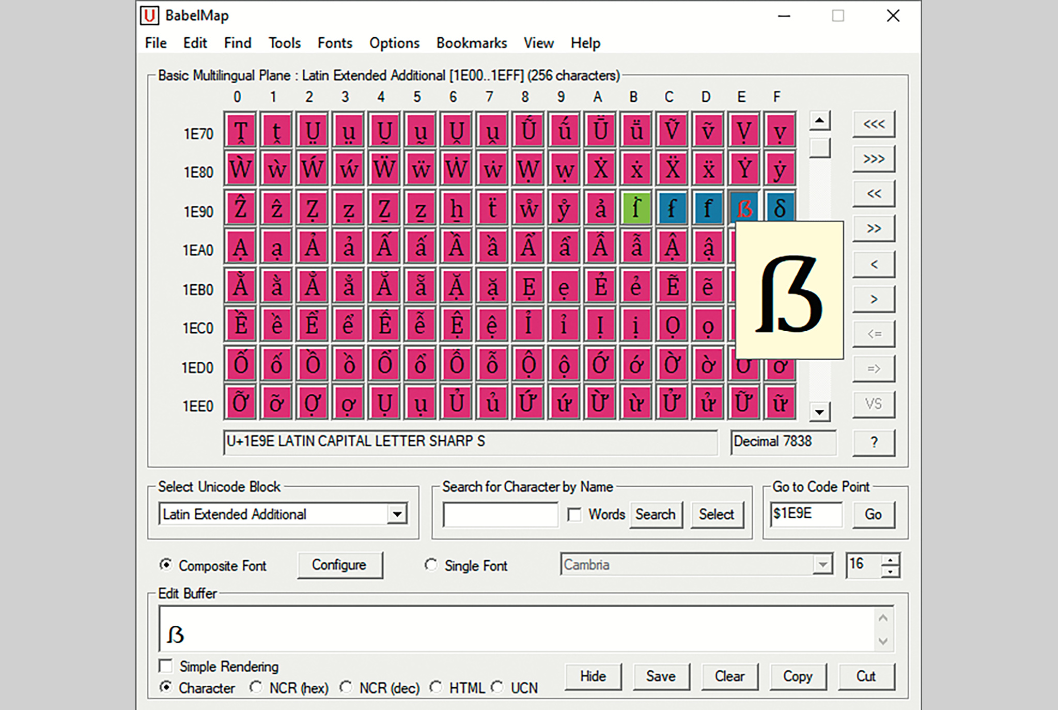Click the single > next page button
The height and width of the screenshot is (710, 1058).
point(874,299)
